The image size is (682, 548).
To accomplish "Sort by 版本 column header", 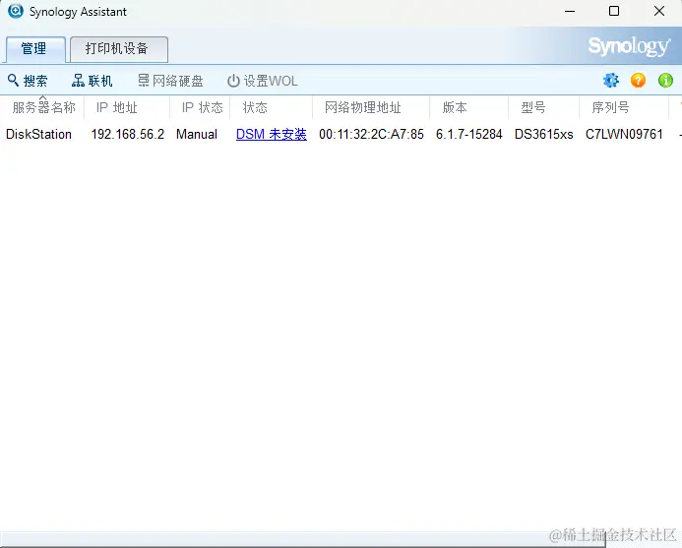I will (x=468, y=107).
